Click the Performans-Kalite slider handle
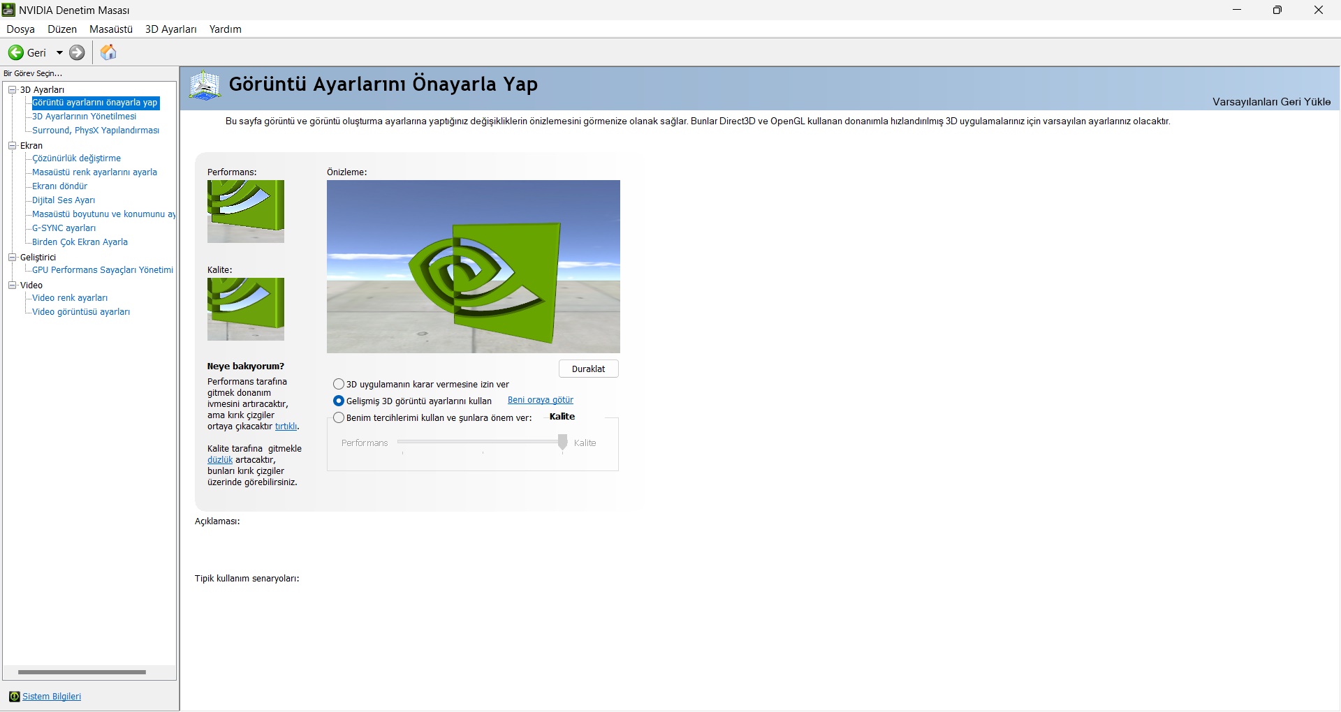 pos(562,443)
